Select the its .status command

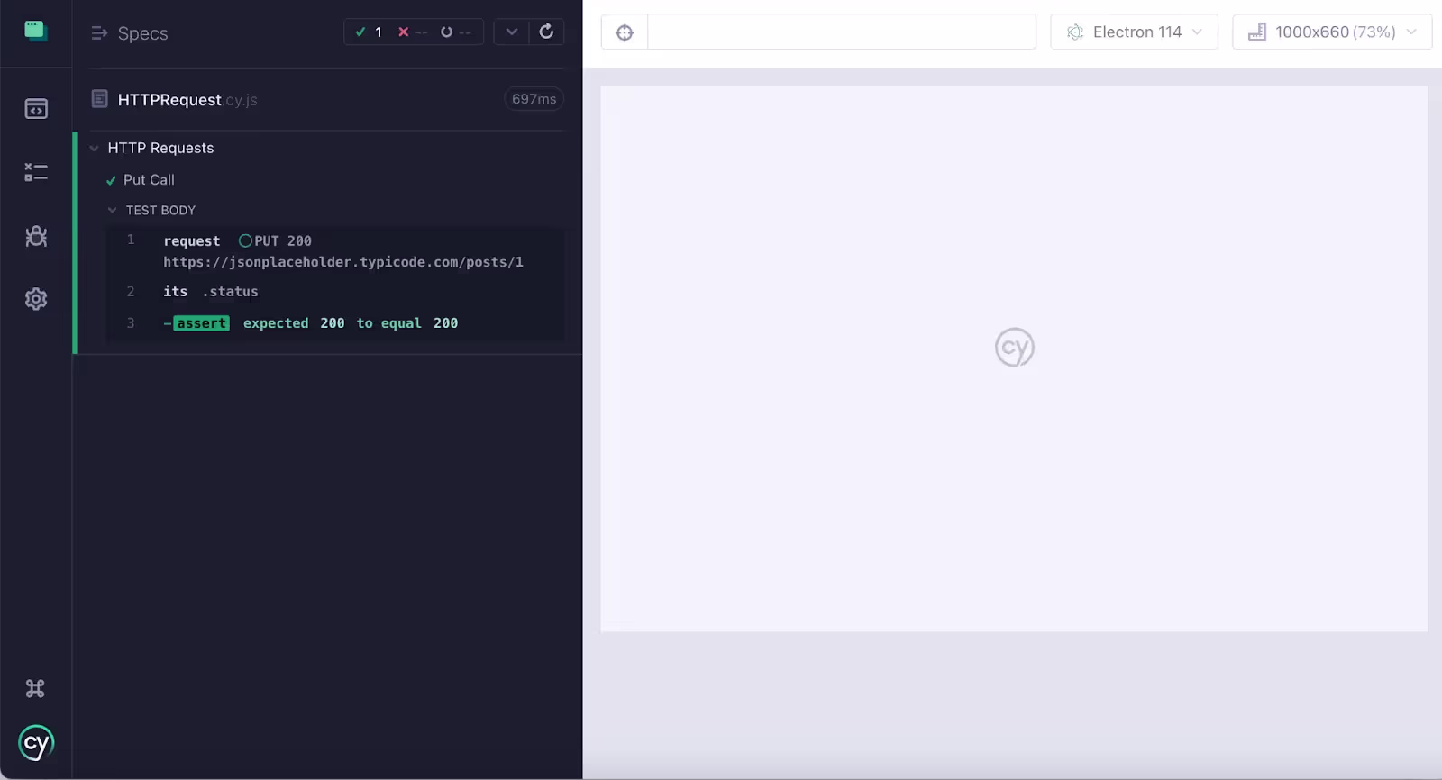coord(335,292)
